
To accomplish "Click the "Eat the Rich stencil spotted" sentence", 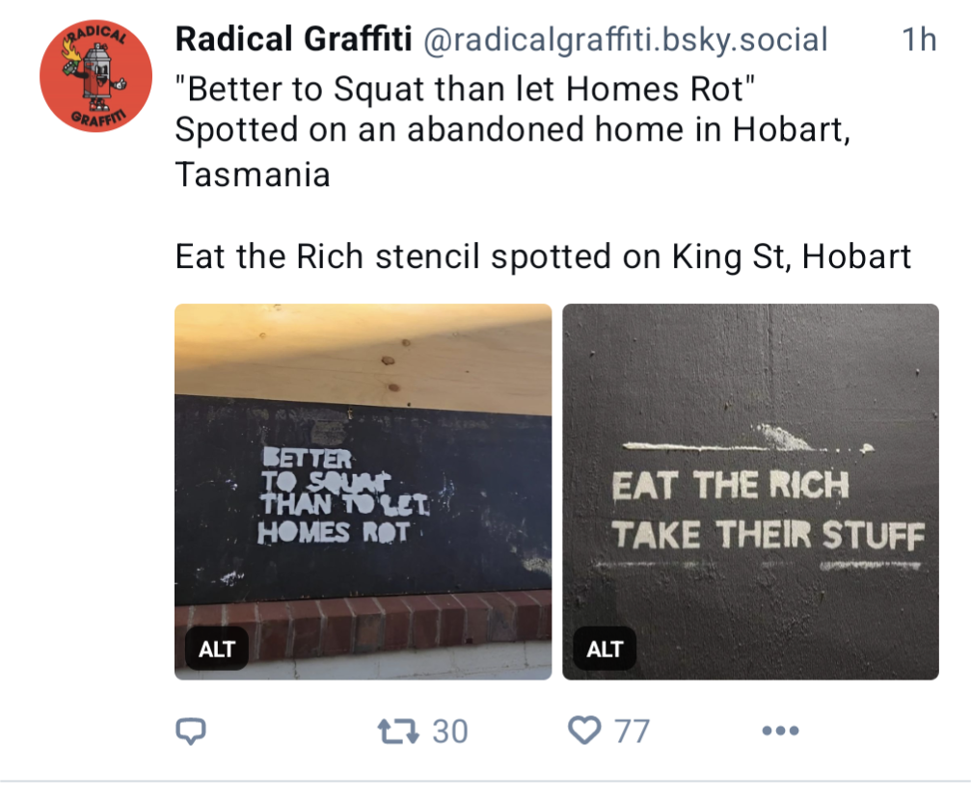I will pyautogui.click(x=543, y=256).
